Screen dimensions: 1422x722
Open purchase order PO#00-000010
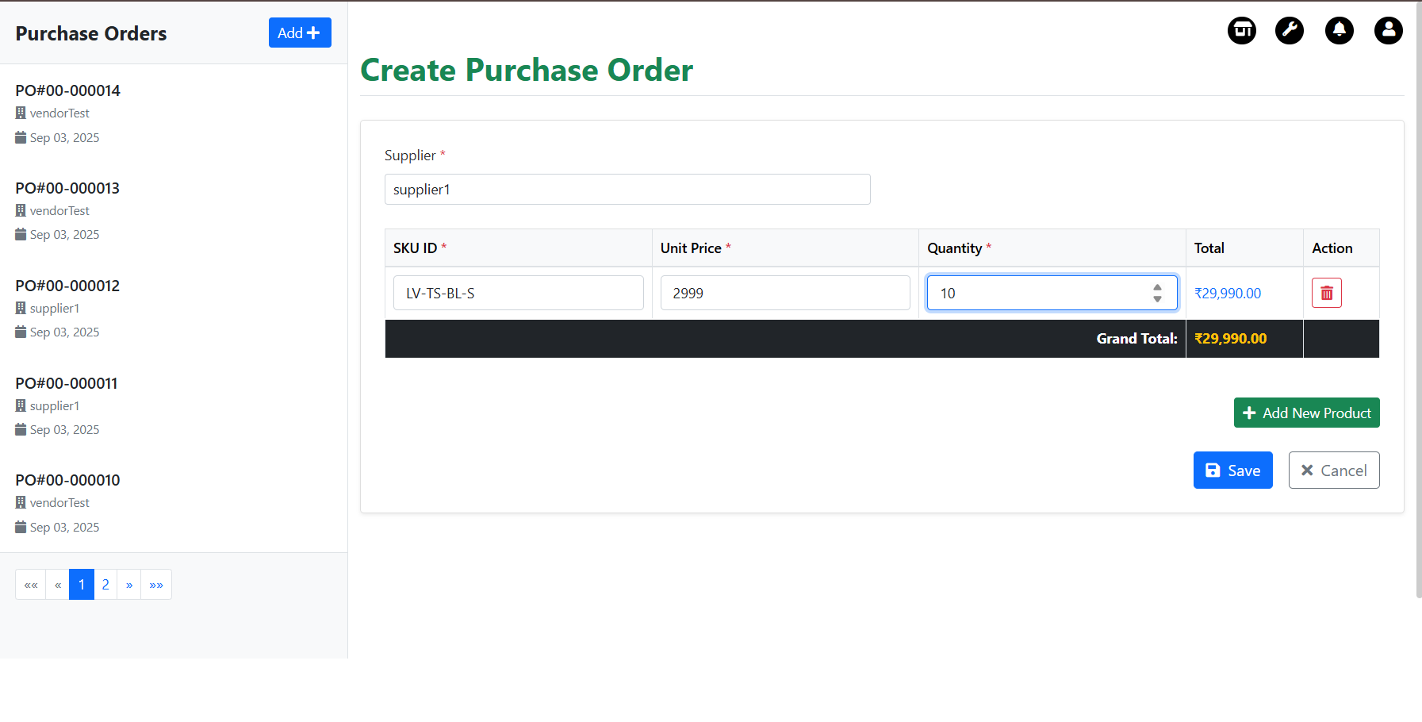point(68,480)
